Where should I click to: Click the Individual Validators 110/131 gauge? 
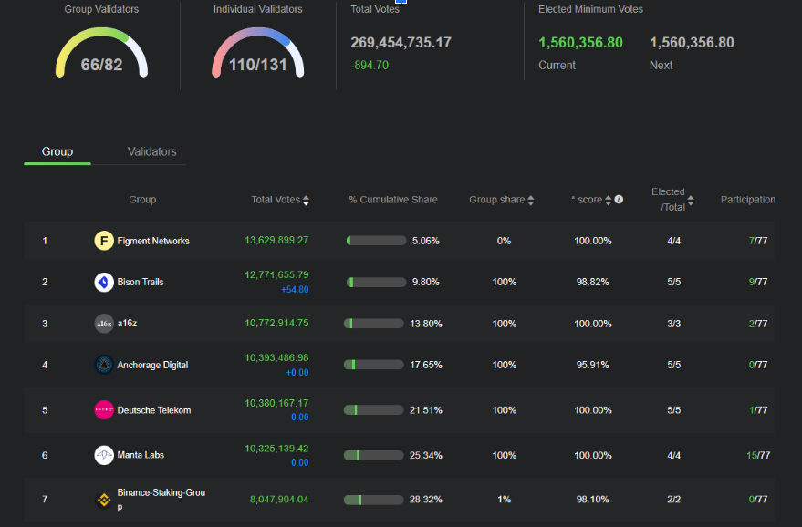[258, 53]
